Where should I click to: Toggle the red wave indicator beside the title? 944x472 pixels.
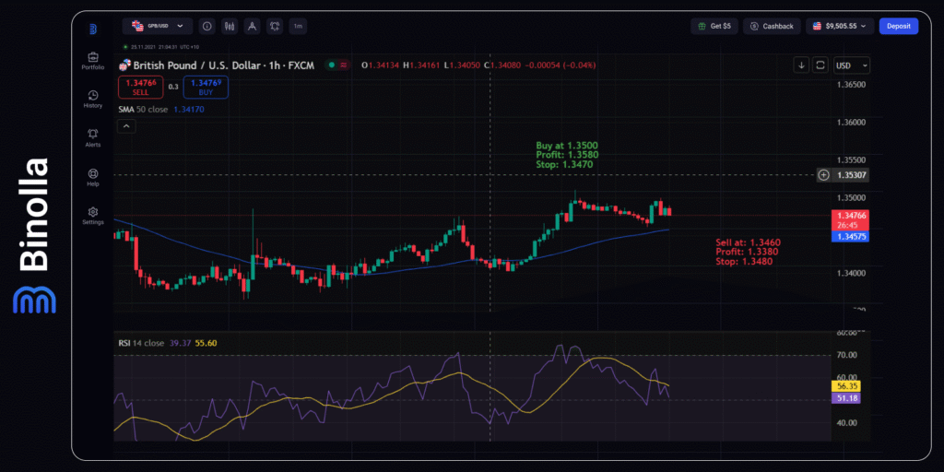click(344, 65)
